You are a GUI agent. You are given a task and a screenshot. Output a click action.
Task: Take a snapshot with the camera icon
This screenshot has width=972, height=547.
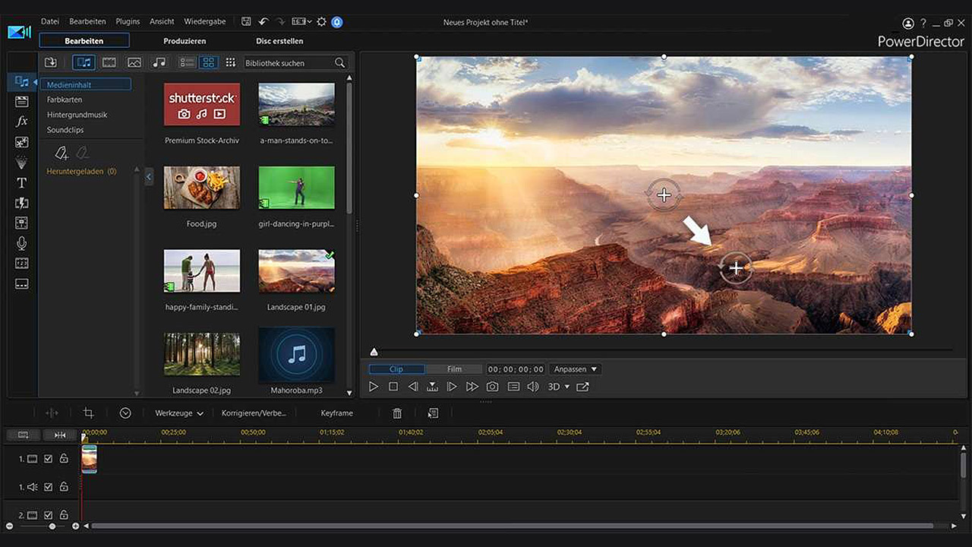click(492, 387)
